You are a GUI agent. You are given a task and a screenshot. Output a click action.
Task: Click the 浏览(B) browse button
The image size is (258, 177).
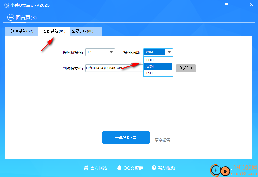point(186,68)
